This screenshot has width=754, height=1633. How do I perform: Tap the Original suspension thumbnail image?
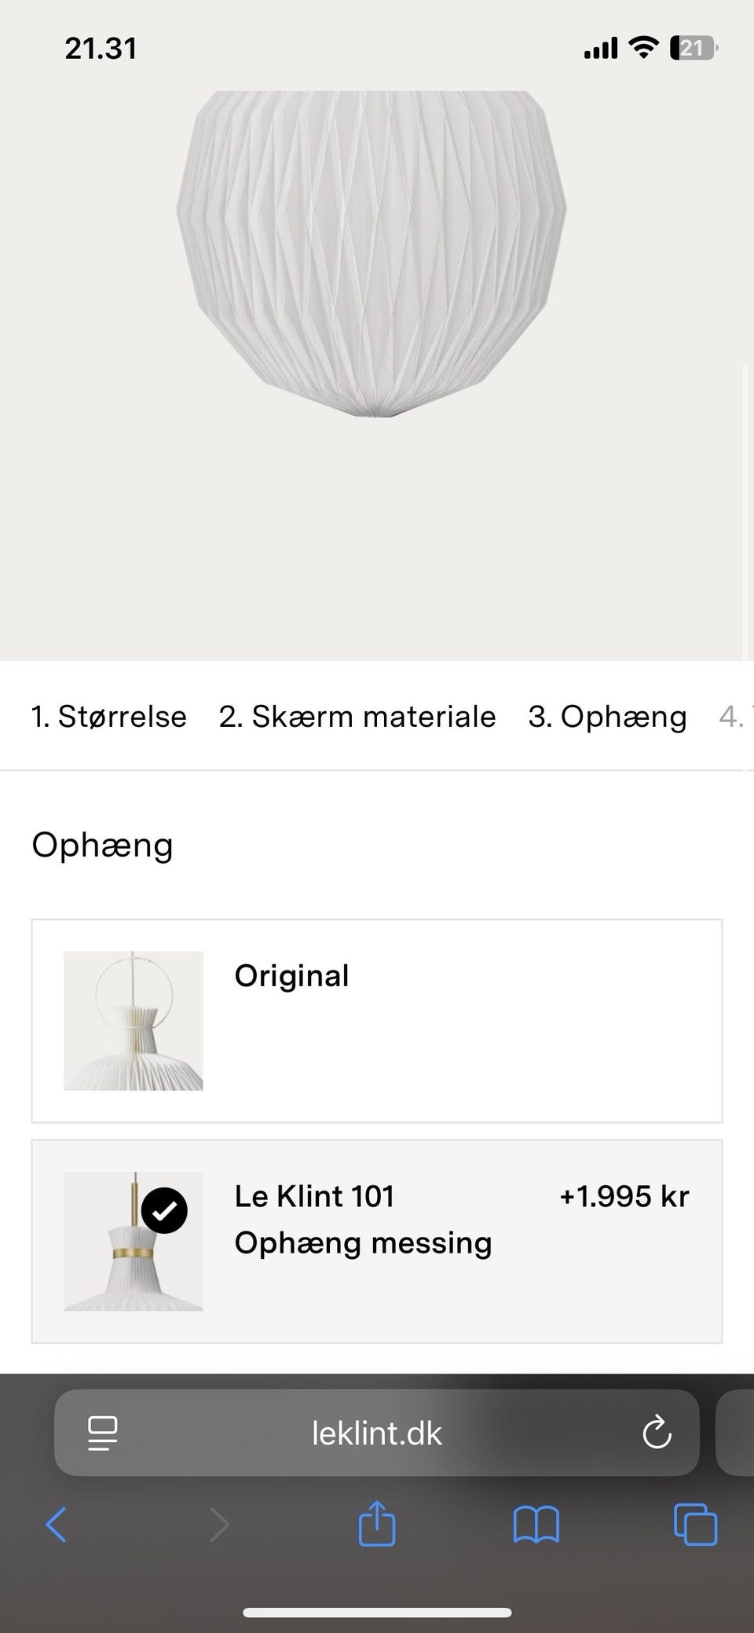(134, 1020)
